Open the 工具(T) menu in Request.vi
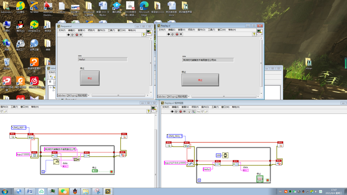Image resolution: width=347 pixels, height=195 pixels. click(110, 30)
